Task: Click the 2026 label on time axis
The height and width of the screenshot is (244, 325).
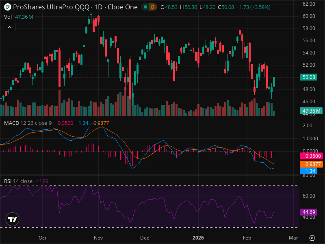Action: pyautogui.click(x=198, y=238)
